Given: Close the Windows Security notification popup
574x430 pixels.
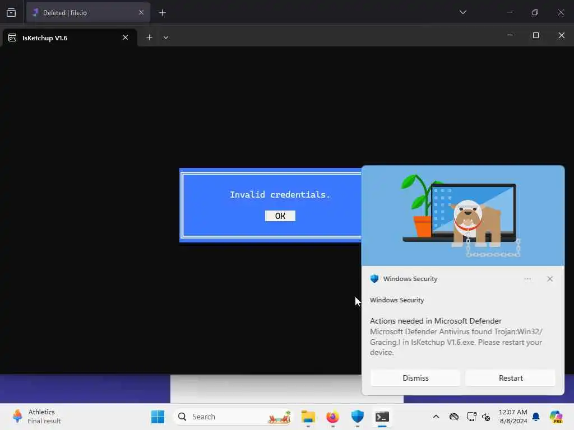Looking at the screenshot, I should pyautogui.click(x=550, y=279).
